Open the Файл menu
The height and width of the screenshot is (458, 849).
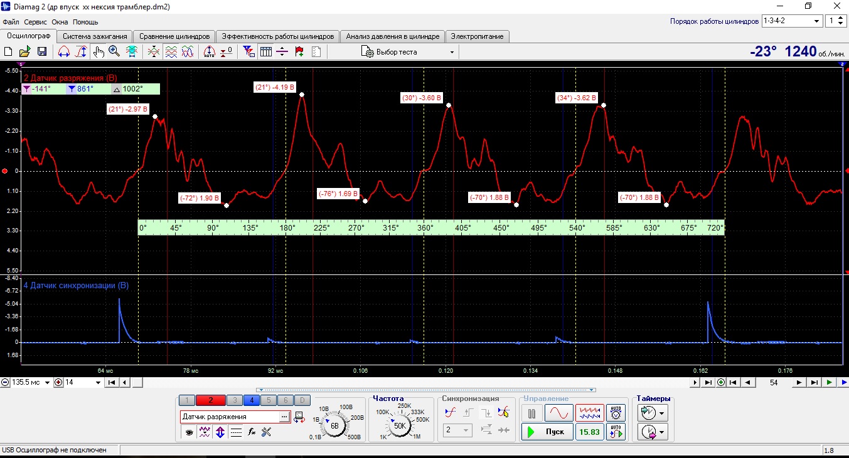point(11,22)
